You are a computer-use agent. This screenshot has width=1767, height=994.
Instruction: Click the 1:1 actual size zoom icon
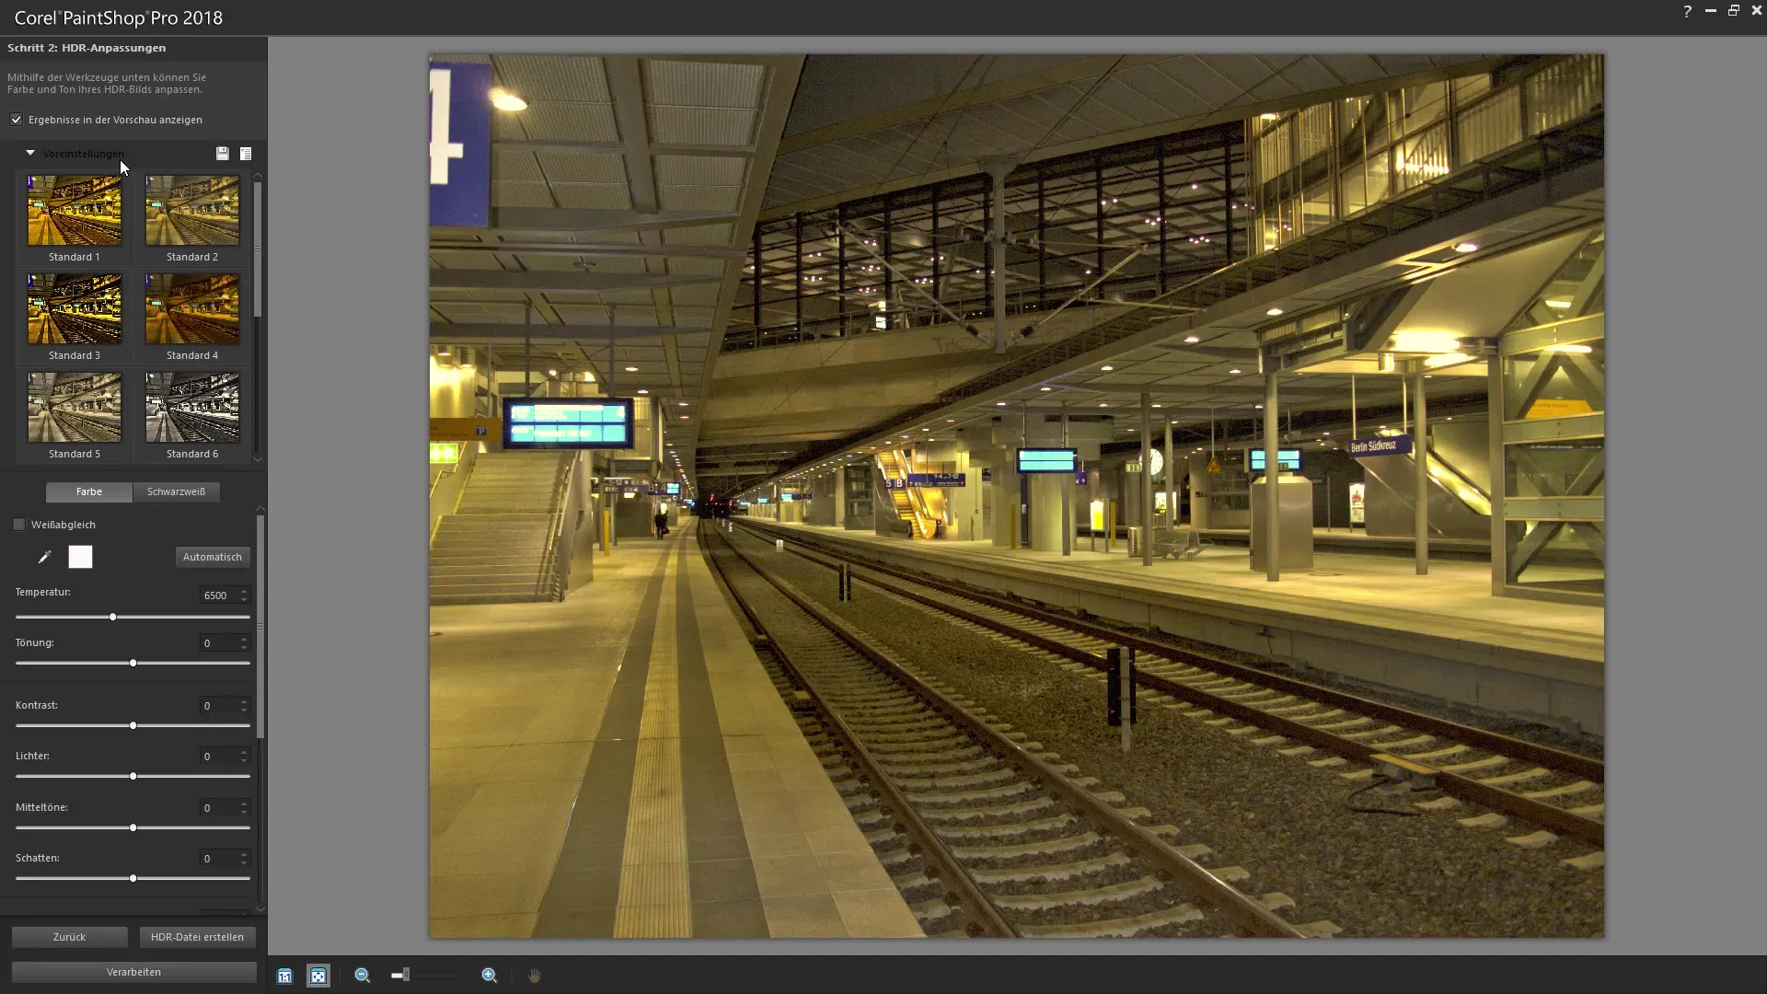pos(284,976)
